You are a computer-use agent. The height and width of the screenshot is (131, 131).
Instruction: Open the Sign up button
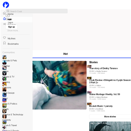point(11,27)
